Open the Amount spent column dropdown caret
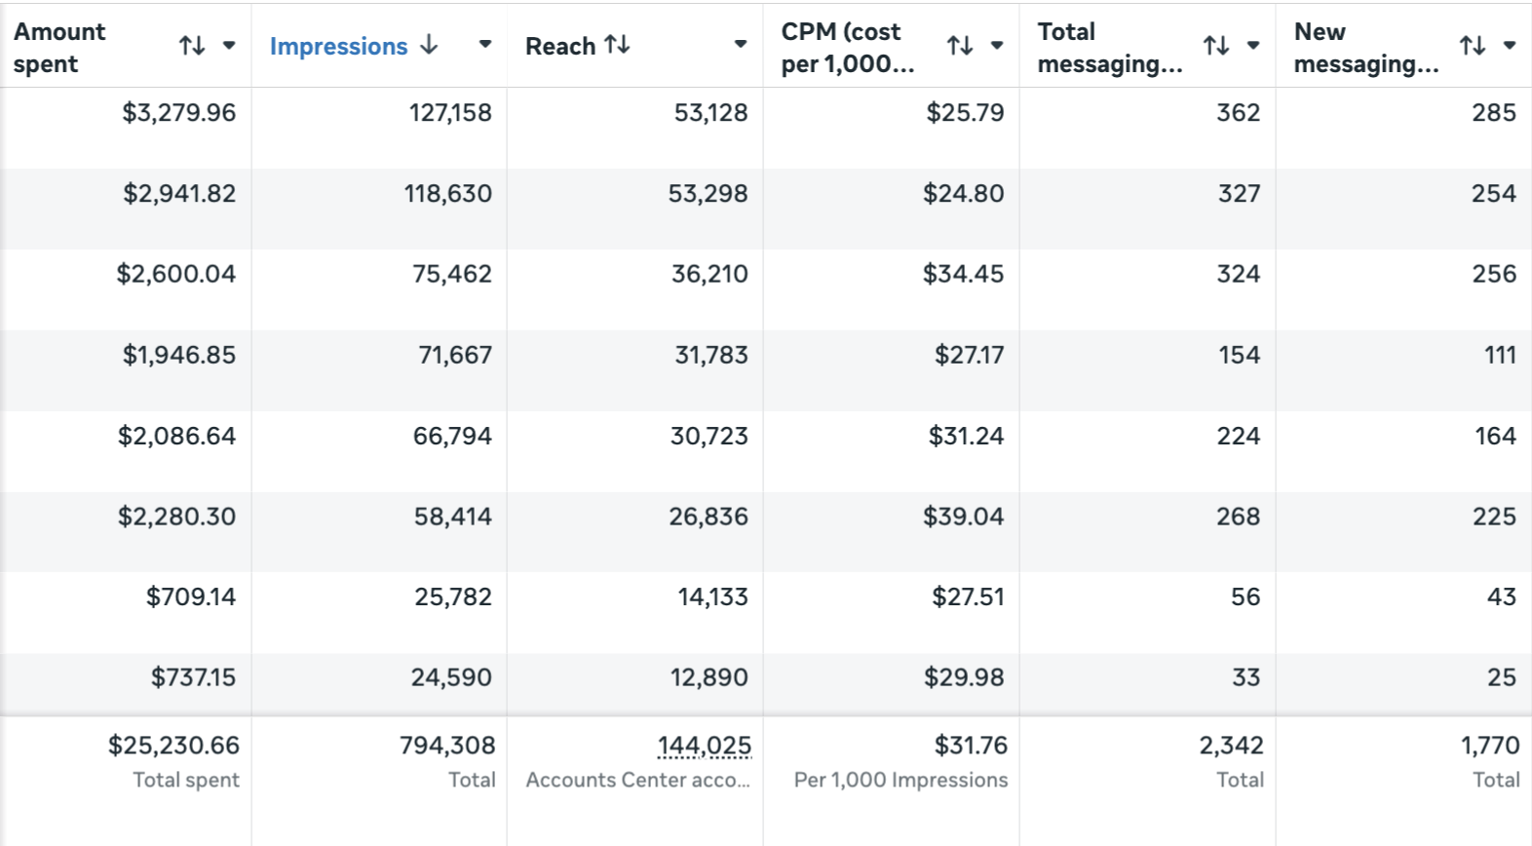The height and width of the screenshot is (846, 1532). (229, 45)
